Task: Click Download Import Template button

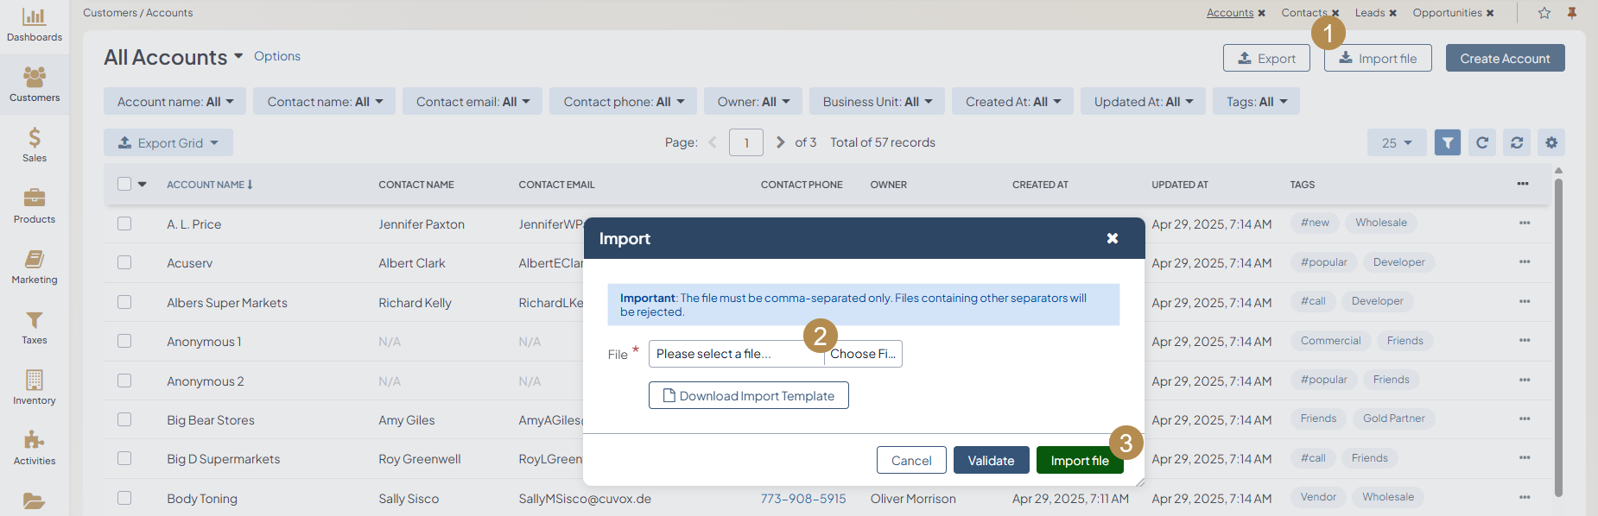Action: tap(748, 395)
